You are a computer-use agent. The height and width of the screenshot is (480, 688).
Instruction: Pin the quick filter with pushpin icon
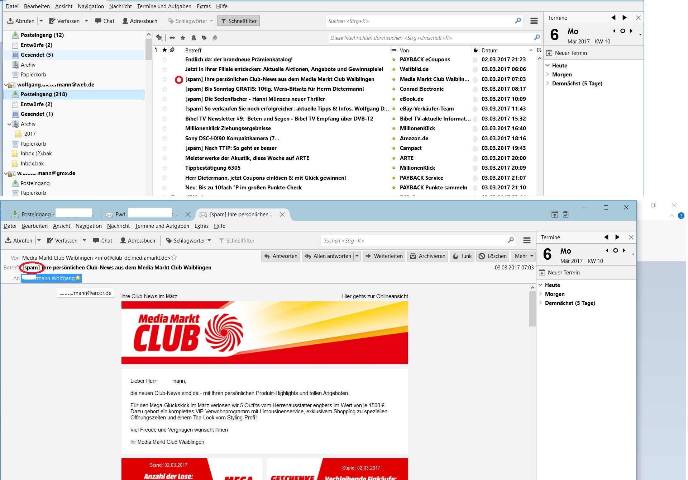[159, 38]
